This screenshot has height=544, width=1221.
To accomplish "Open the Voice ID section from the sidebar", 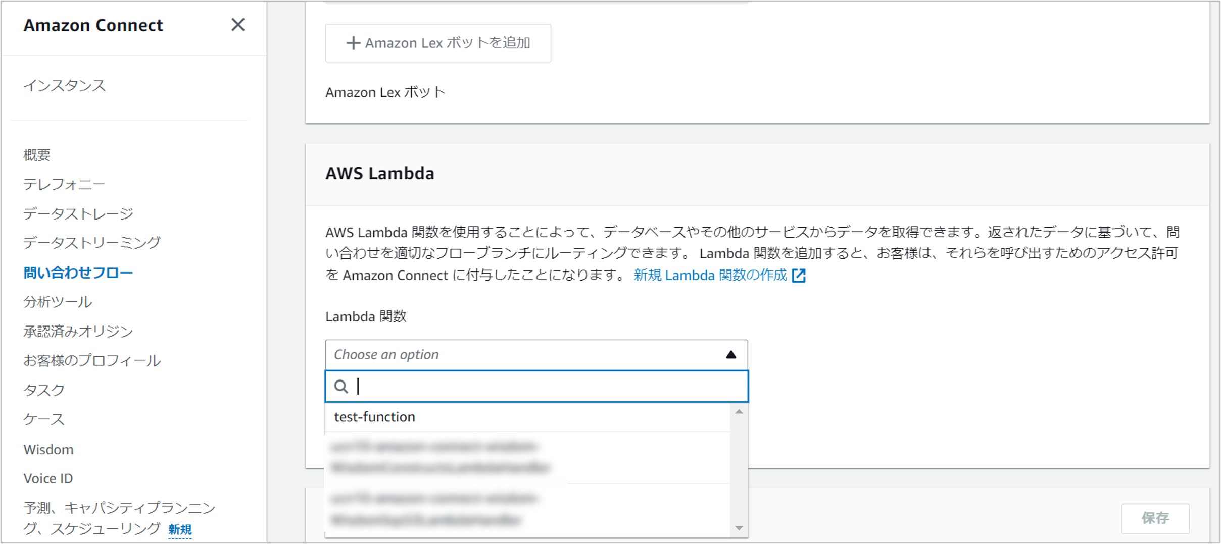I will 48,478.
